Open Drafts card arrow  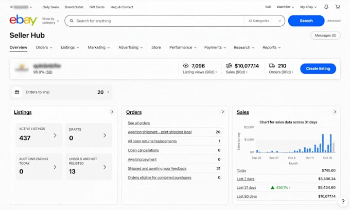(104, 135)
